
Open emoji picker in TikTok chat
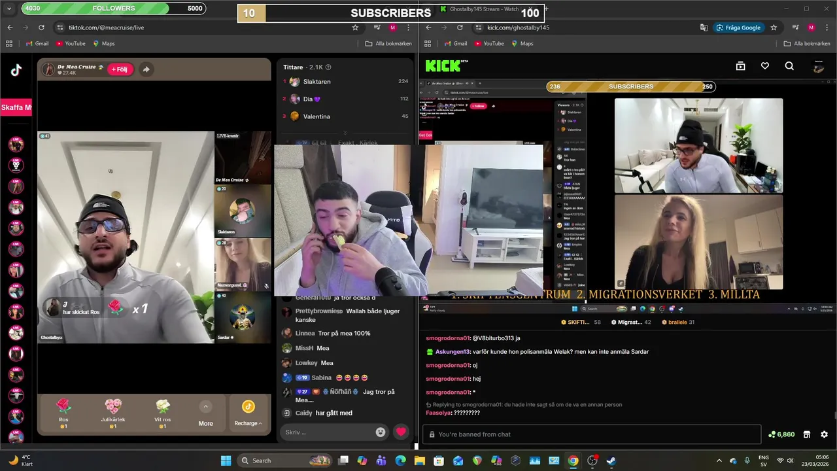click(x=381, y=432)
